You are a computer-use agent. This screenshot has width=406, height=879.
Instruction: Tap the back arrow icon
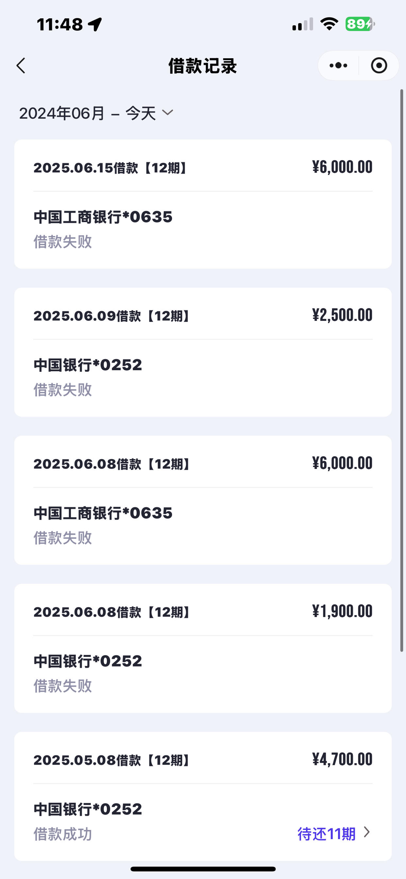21,65
